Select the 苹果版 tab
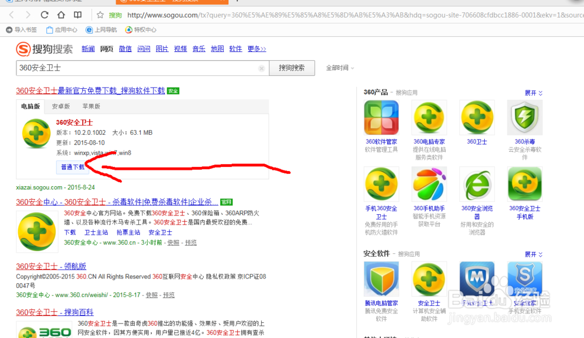Image resolution: width=584 pixels, height=338 pixels. [x=91, y=106]
